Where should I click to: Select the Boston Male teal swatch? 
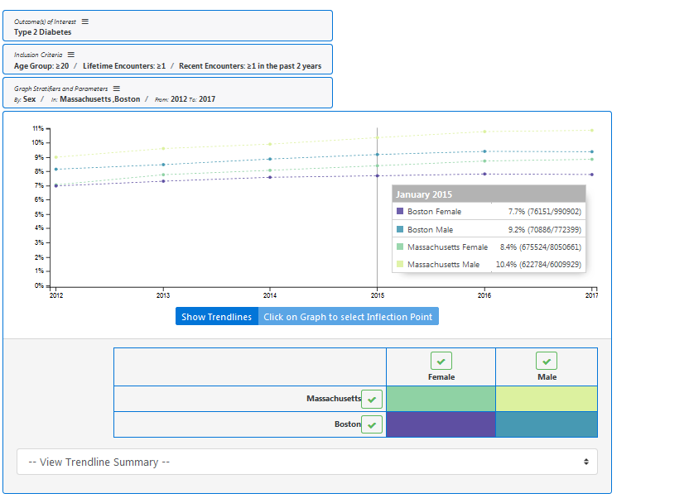[x=547, y=424]
